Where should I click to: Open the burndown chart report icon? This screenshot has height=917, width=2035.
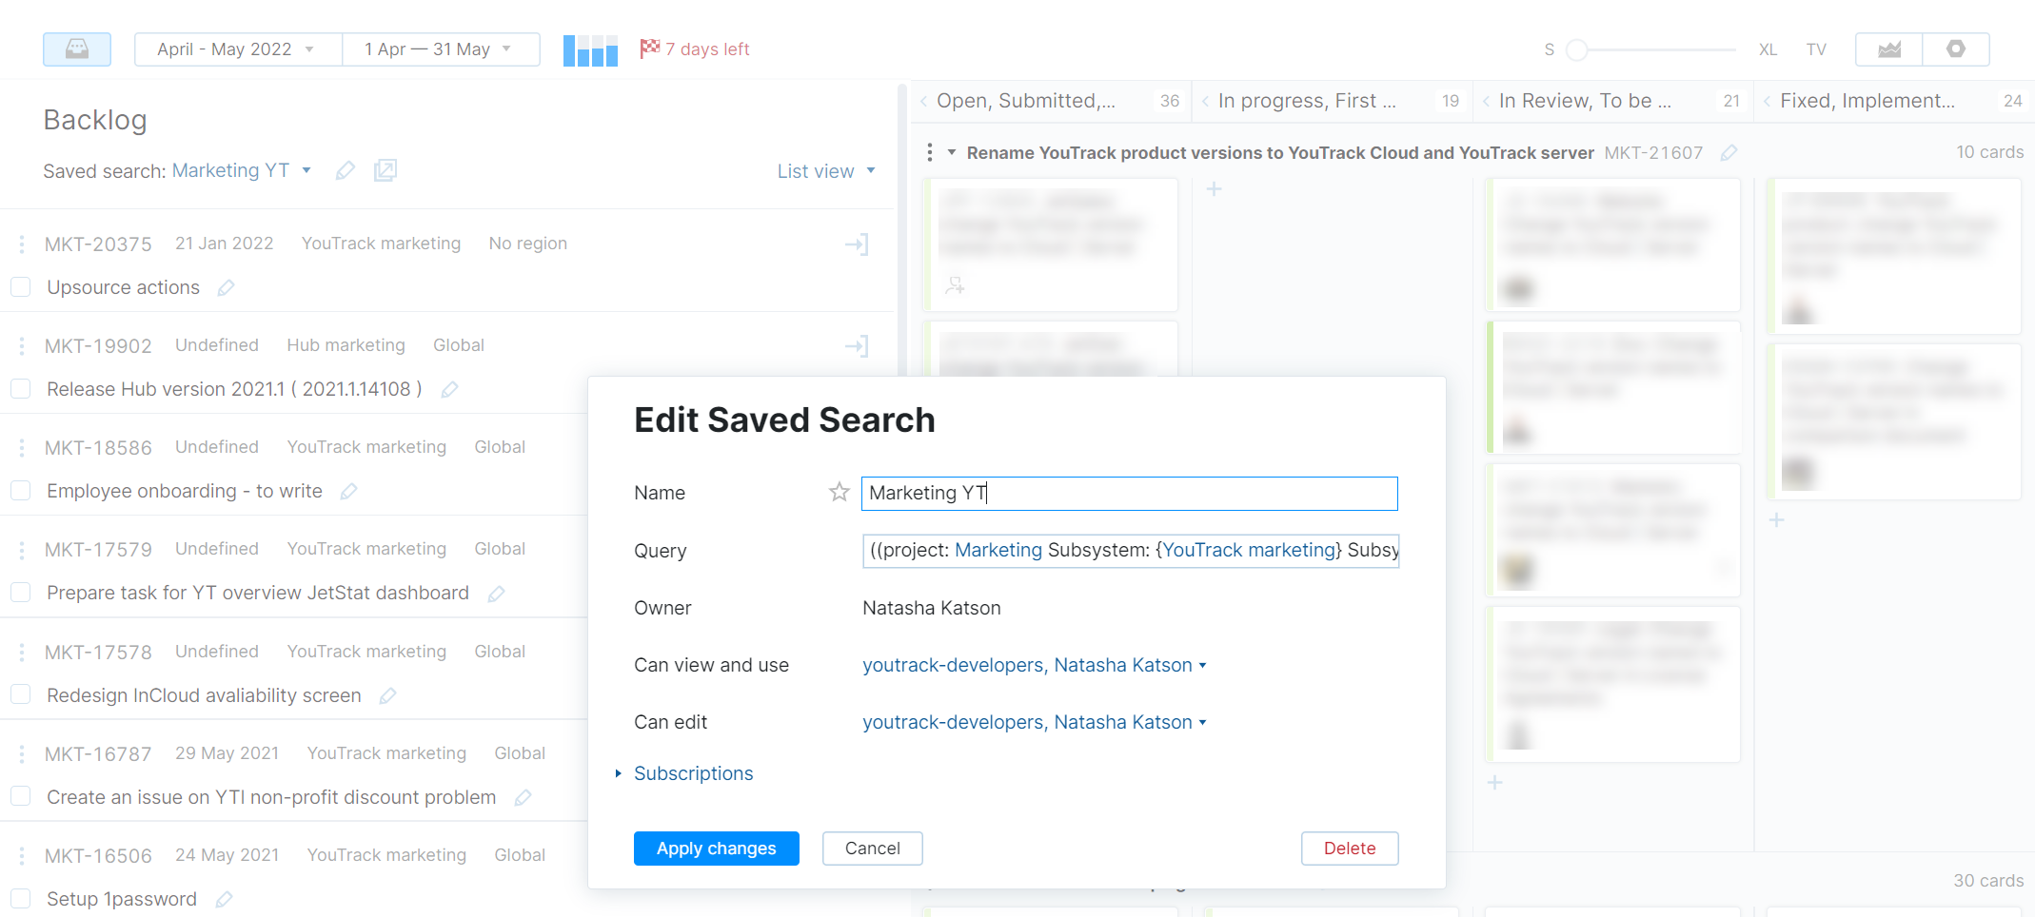pos(1888,49)
